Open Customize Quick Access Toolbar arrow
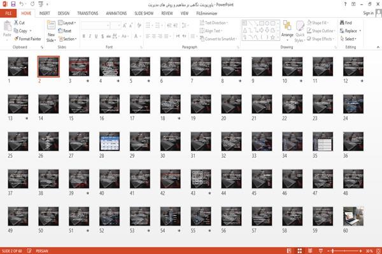Screen dimensions: 382x254 click(47, 4)
